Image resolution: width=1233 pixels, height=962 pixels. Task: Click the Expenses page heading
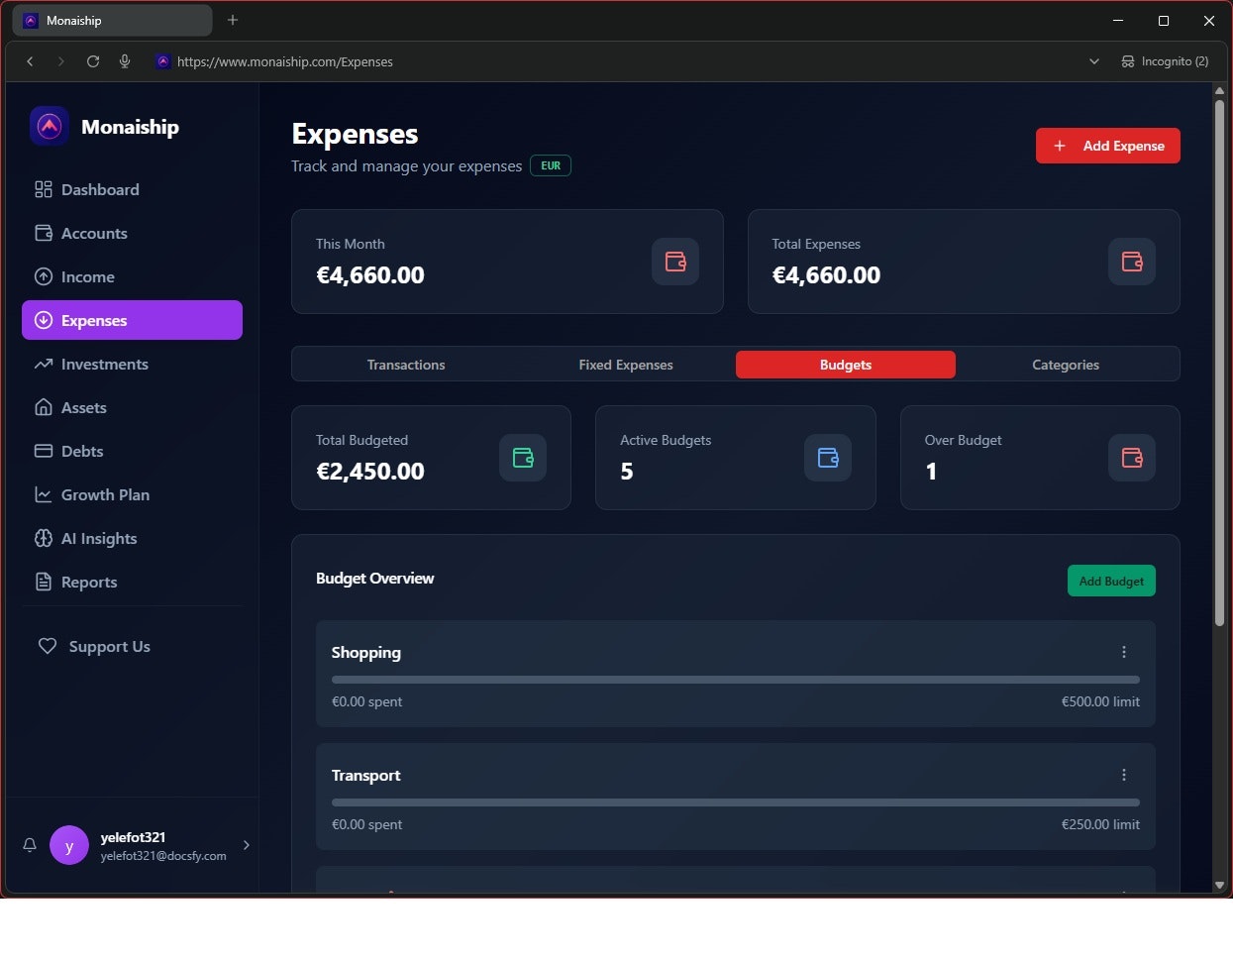pos(355,134)
